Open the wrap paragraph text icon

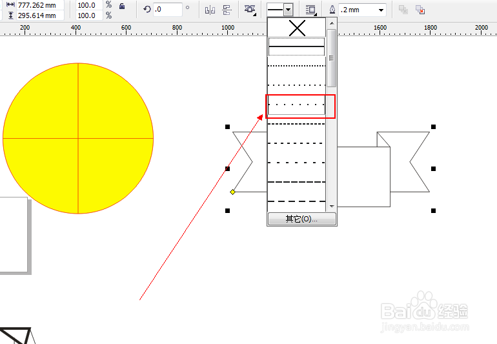click(250, 10)
